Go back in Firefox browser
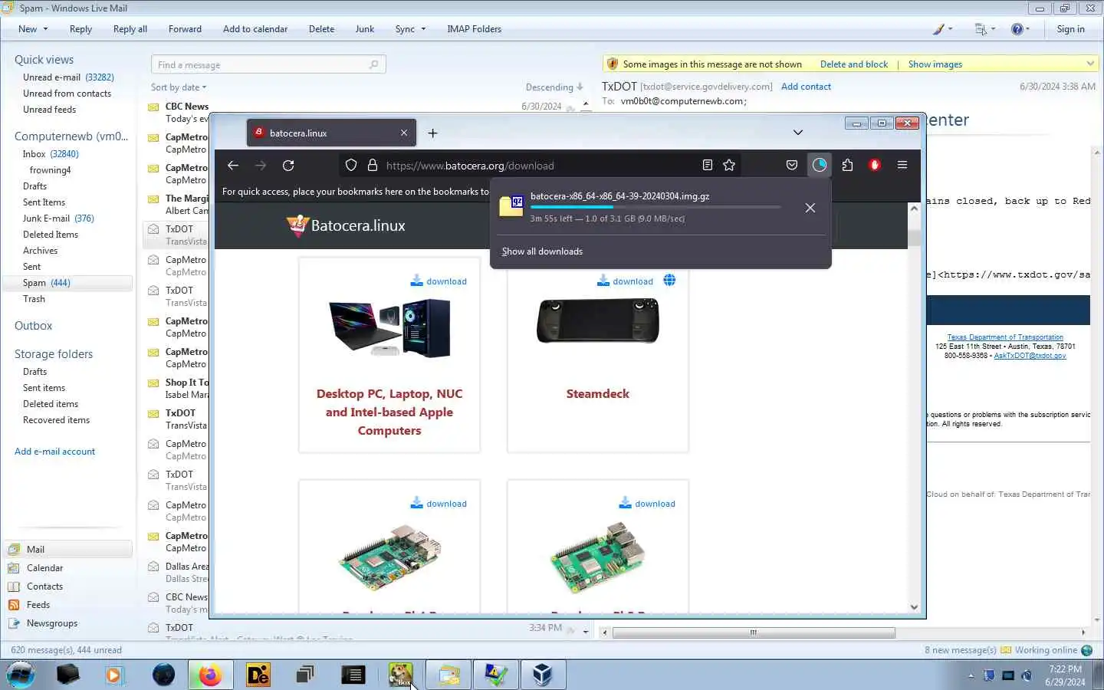This screenshot has height=690, width=1104. point(233,166)
